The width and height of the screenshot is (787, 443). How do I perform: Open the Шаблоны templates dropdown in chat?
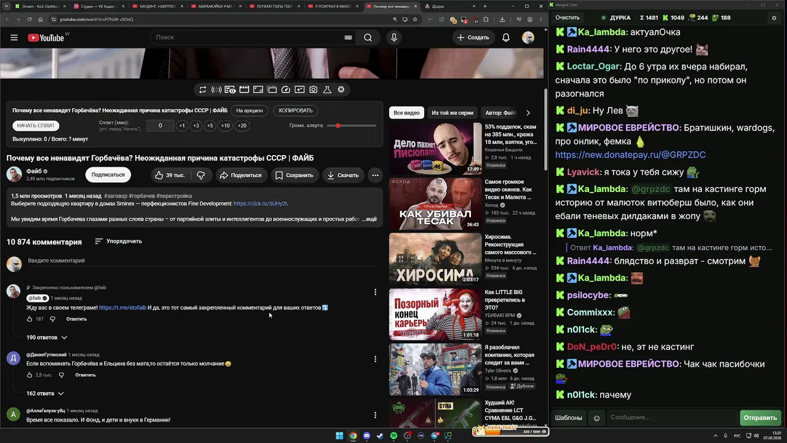(569, 418)
